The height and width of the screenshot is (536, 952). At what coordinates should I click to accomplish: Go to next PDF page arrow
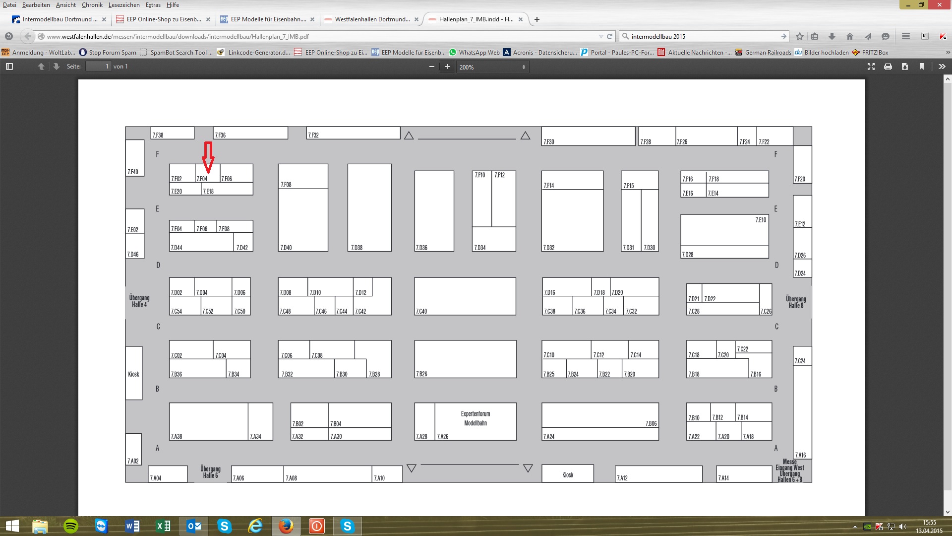coord(56,67)
